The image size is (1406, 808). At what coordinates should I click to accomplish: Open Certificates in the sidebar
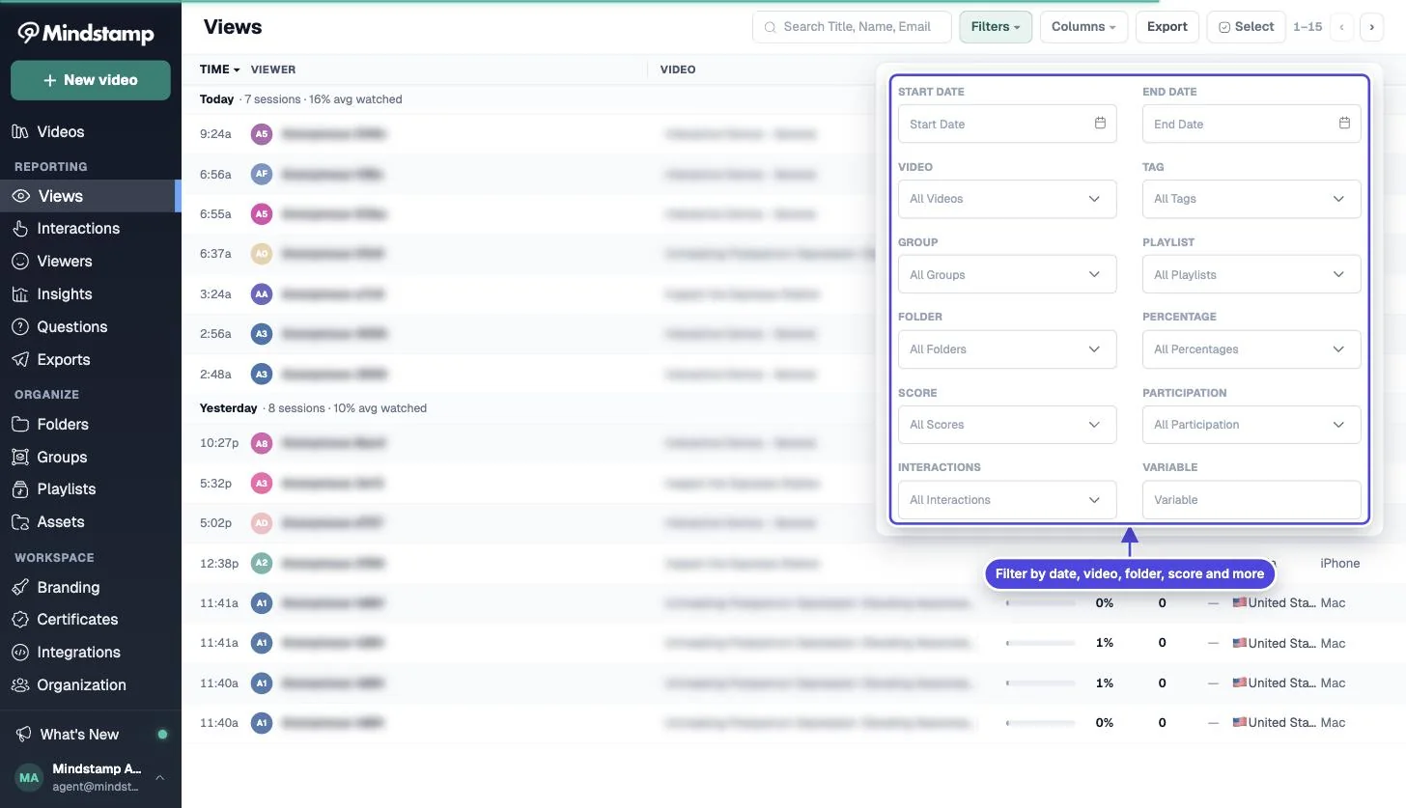click(x=91, y=619)
